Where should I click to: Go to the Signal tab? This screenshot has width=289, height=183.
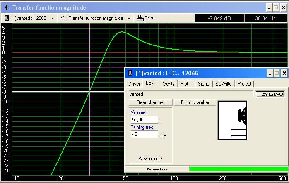tap(204, 83)
